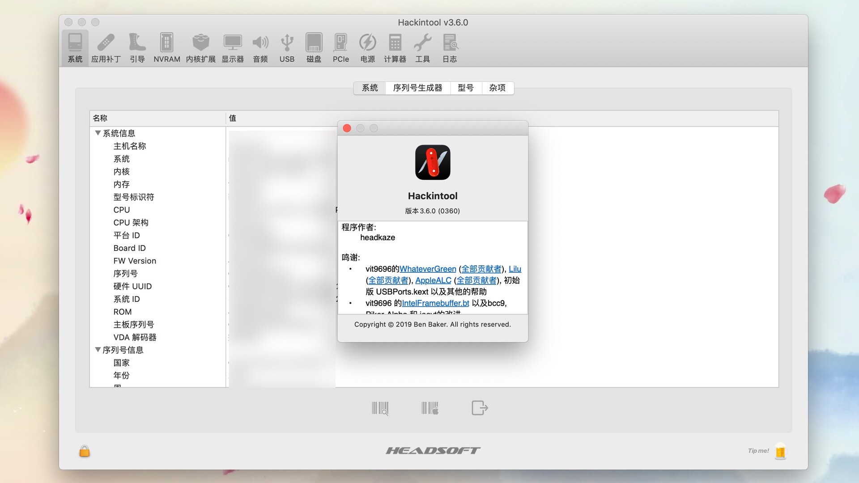Select the 应用补丁 toolbar icon
This screenshot has height=483, width=859.
click(x=106, y=47)
